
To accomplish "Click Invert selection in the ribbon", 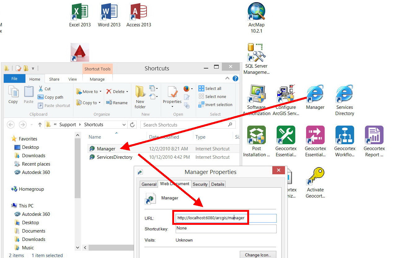I will click(x=215, y=105).
